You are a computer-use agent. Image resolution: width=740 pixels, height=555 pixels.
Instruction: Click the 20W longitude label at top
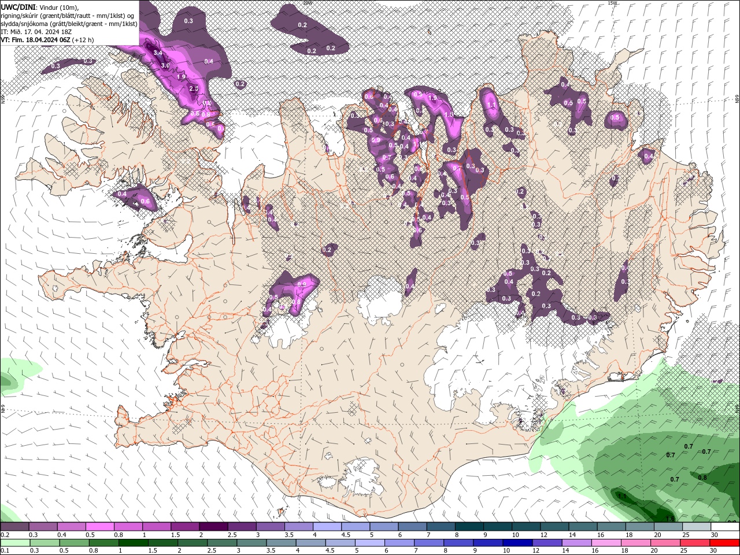[x=308, y=3]
